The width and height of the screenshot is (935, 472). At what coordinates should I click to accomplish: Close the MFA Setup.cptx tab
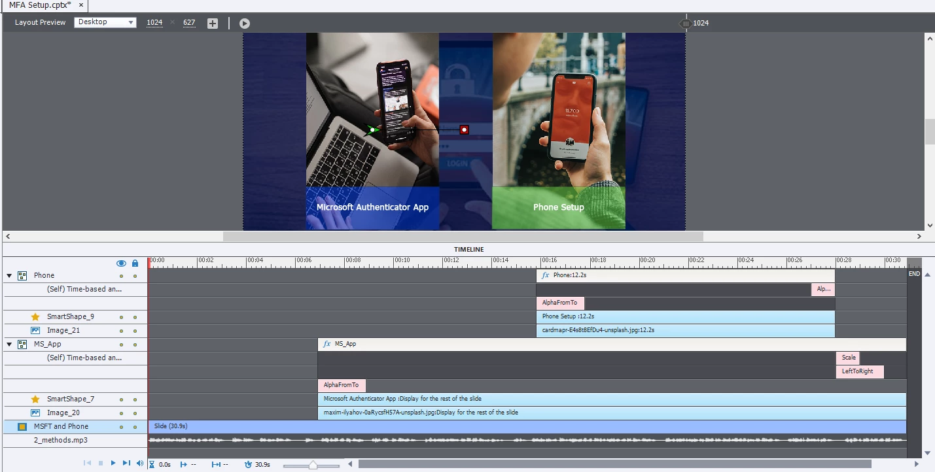80,5
